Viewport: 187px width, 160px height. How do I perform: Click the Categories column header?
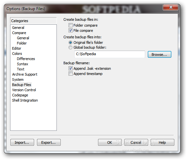(33, 21)
